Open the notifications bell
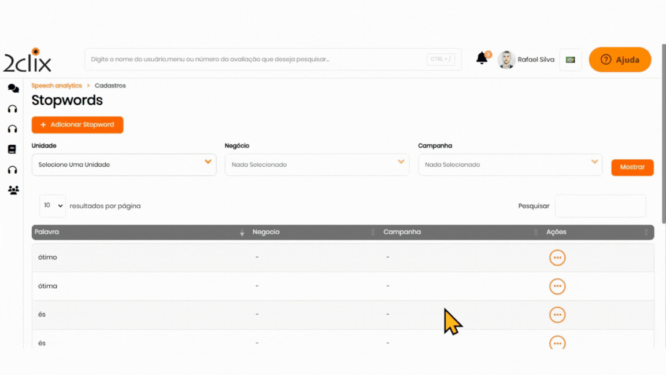666x375 pixels. click(482, 58)
